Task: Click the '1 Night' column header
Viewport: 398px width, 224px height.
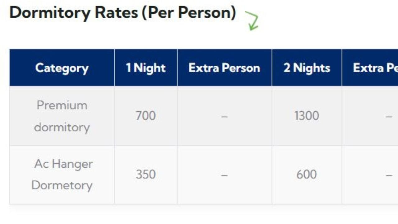Action: pyautogui.click(x=146, y=68)
